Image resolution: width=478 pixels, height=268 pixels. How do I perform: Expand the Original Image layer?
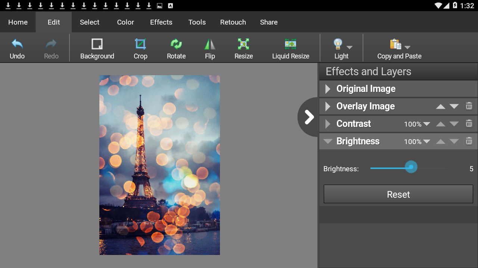click(x=328, y=89)
